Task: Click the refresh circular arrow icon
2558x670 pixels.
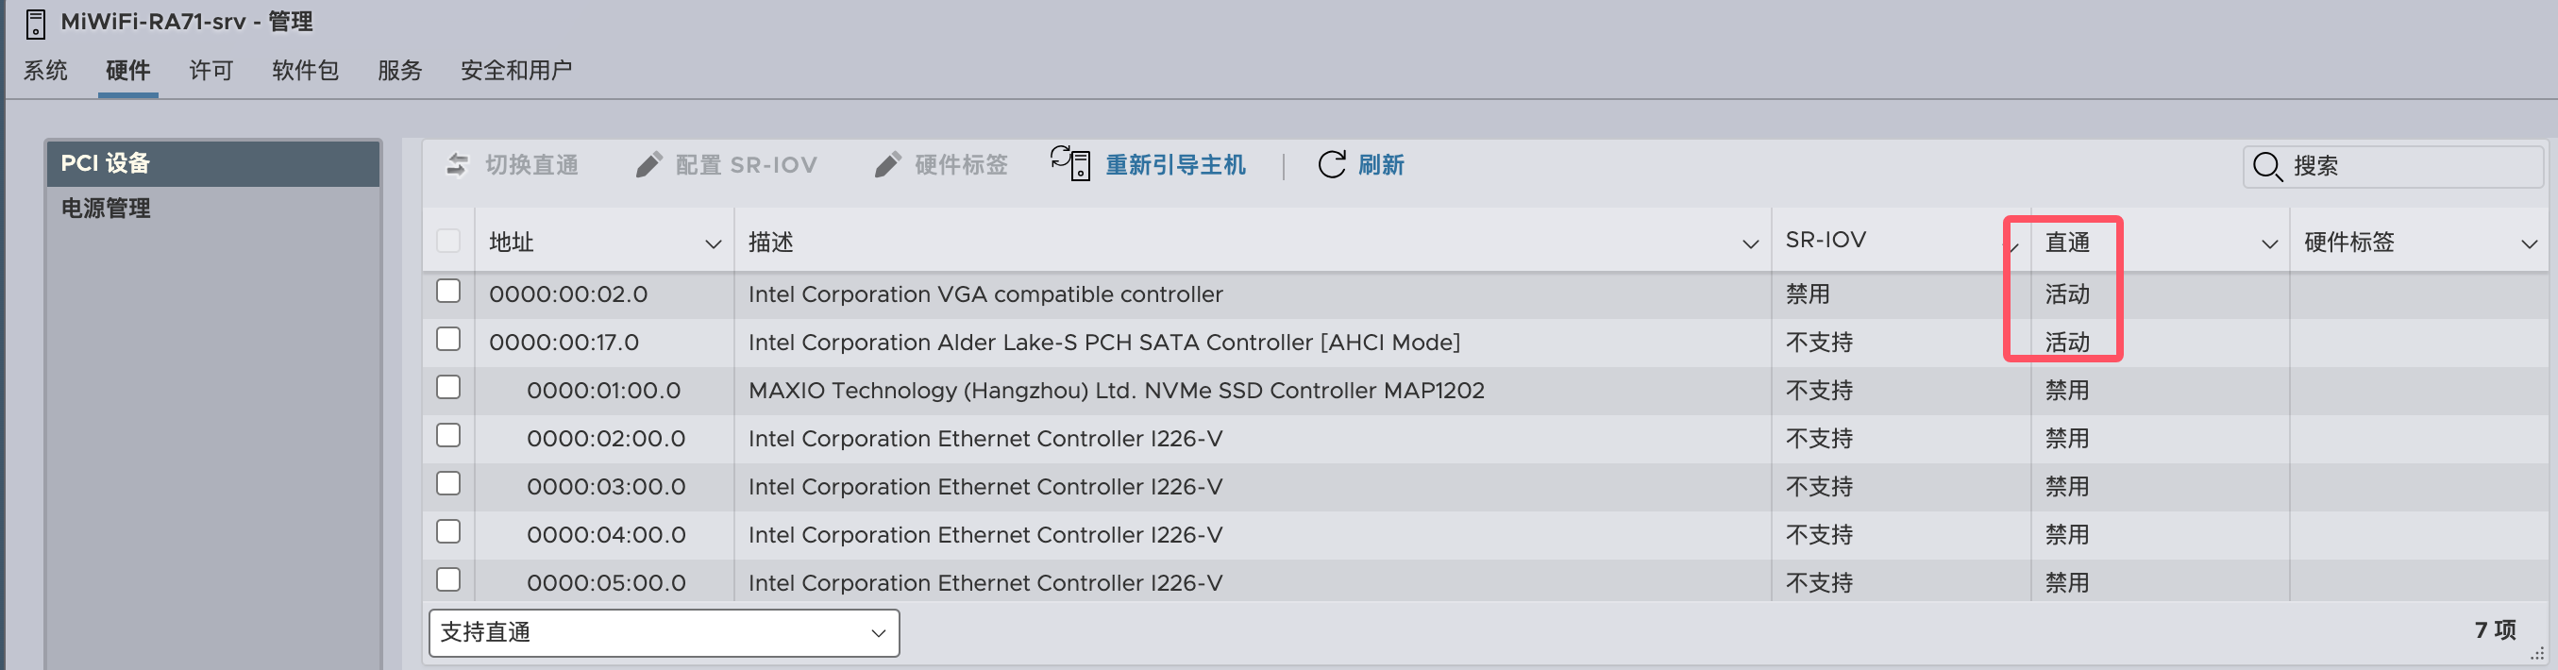Action: pos(1332,165)
